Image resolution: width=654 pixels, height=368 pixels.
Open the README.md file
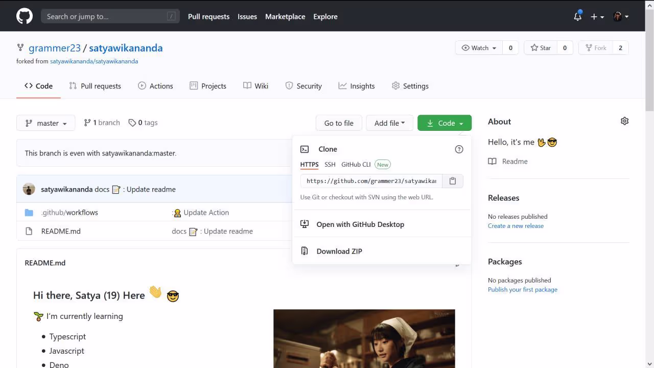(61, 231)
